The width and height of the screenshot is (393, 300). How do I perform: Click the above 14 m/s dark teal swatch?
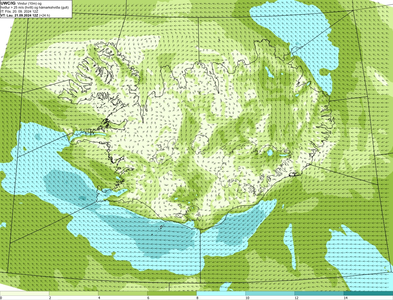[x=368, y=293]
